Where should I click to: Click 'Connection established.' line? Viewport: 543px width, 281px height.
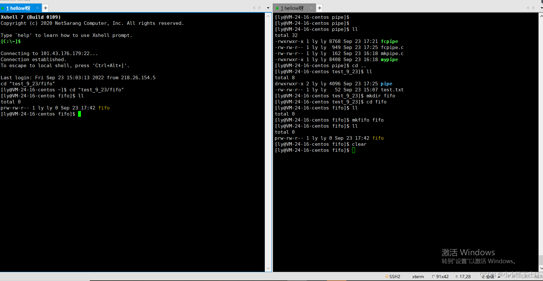(x=33, y=60)
